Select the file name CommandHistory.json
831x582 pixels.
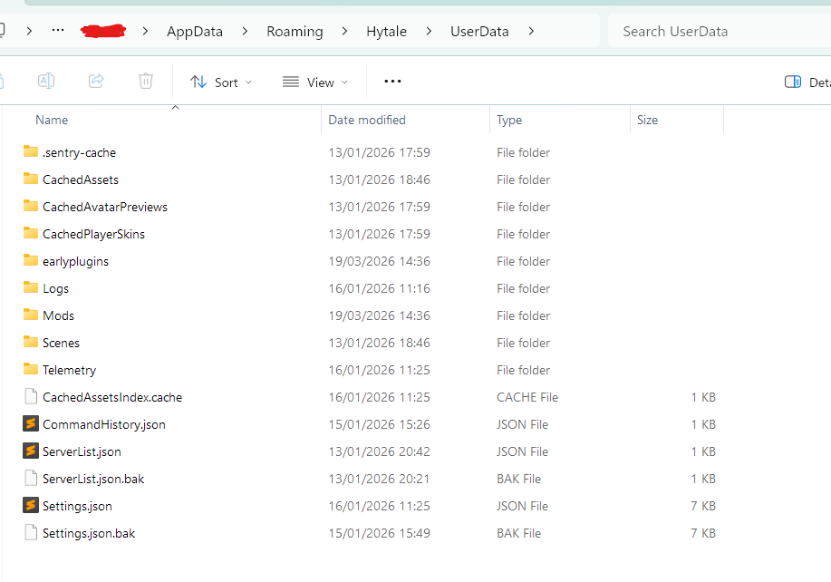[104, 424]
